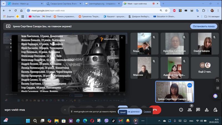Toggle Крістіна Склярчук's muted microphone icon
Screen dimensions: 222x125
point(184,37)
